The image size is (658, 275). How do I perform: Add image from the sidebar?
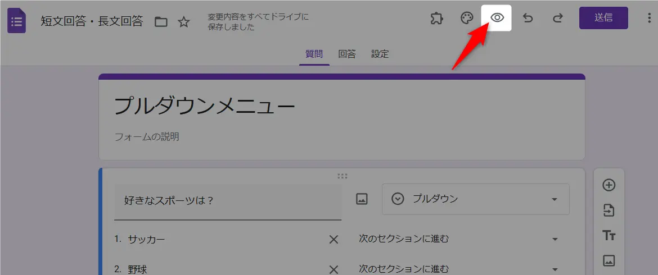tap(609, 260)
